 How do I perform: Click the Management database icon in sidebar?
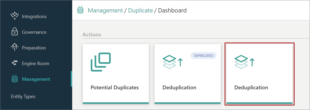(x=15, y=79)
